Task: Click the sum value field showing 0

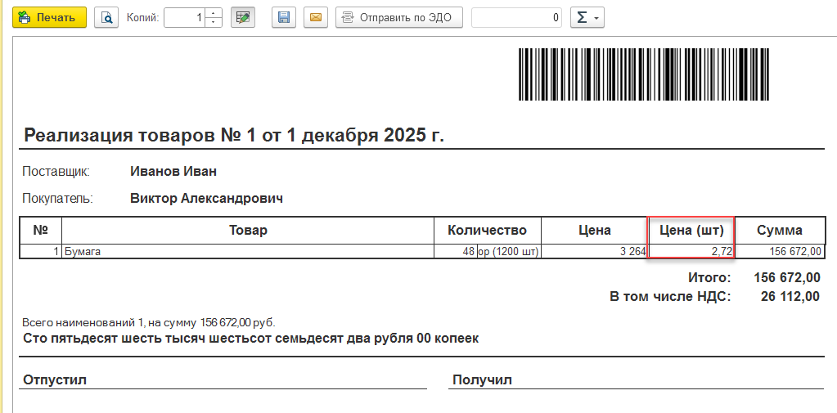Action: point(516,17)
